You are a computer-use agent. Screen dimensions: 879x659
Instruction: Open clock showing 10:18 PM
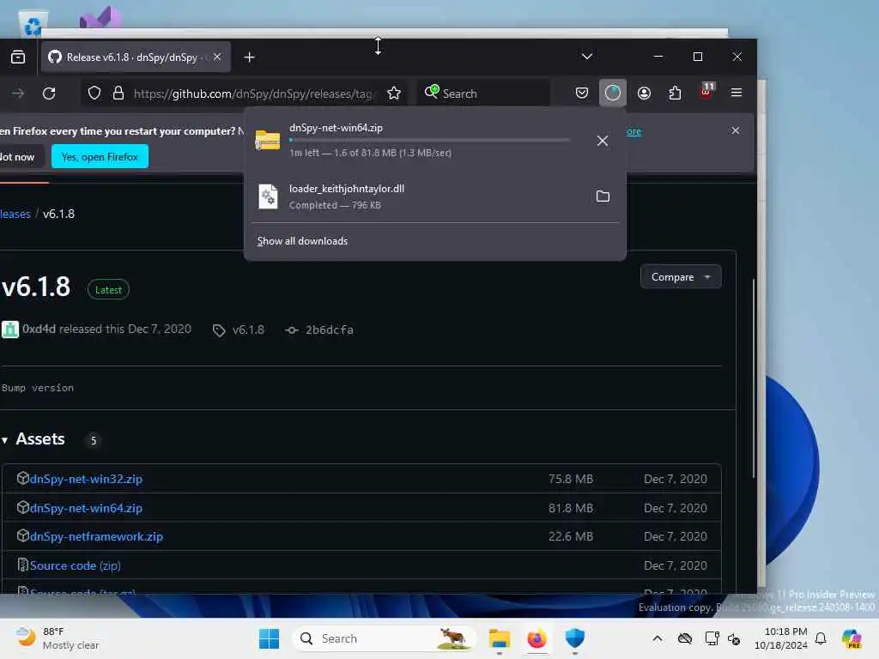[x=781, y=638]
